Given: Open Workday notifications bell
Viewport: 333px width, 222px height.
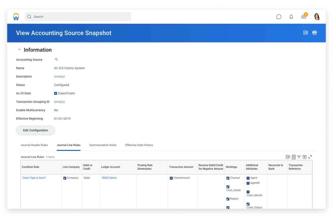Looking at the screenshot, I should tap(291, 17).
